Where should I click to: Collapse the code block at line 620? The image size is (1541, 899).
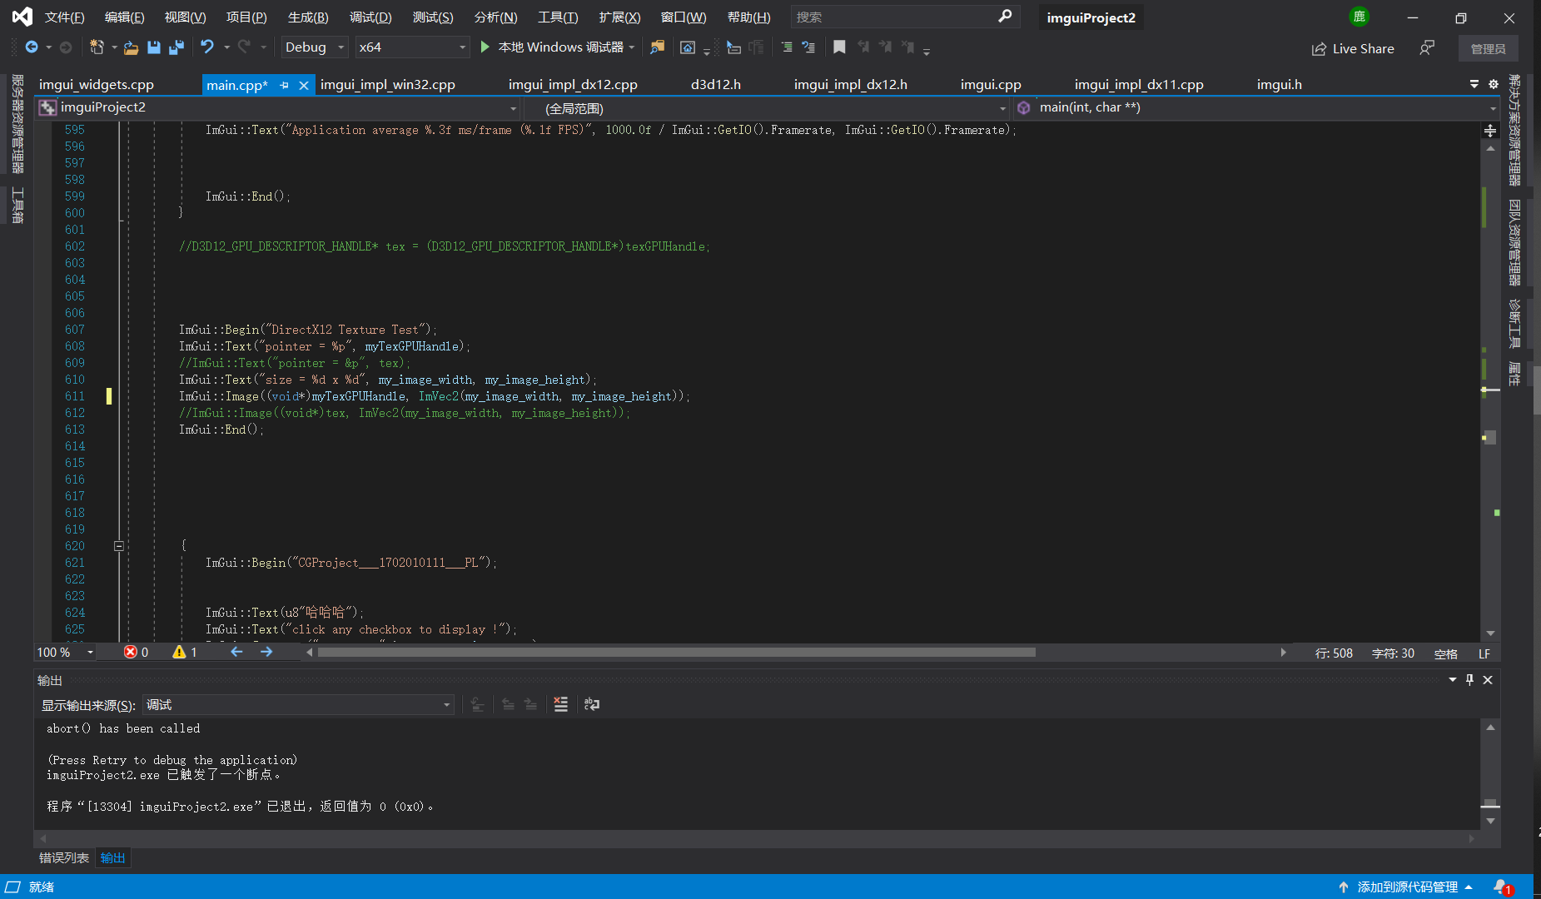(x=119, y=545)
